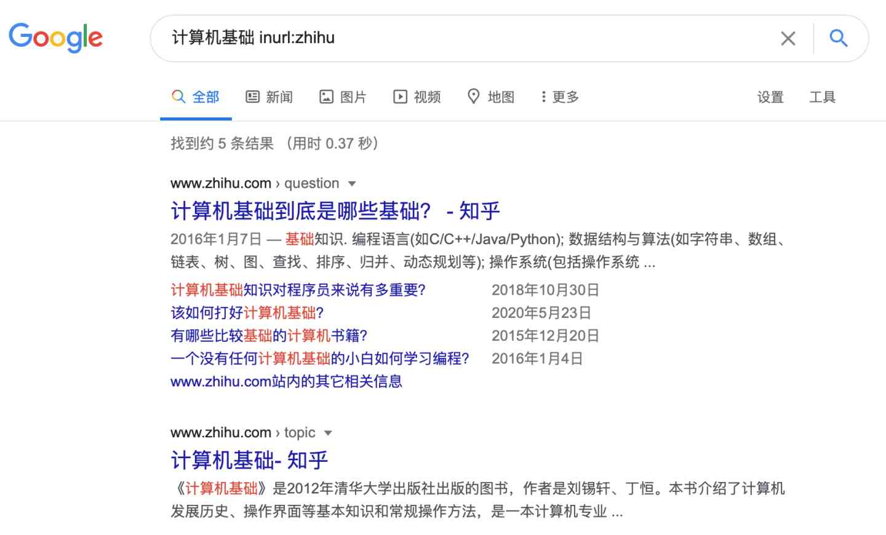The width and height of the screenshot is (886, 535).
Task: Open www.zhihu.com站内的其它相关信息 link
Action: tap(286, 381)
